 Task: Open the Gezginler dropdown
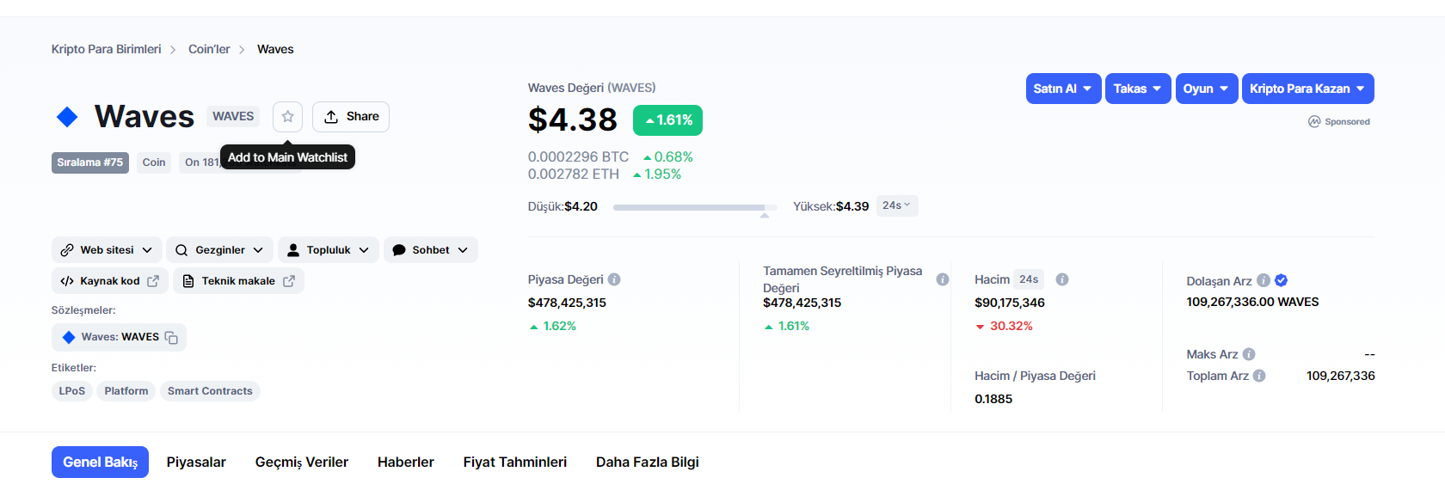click(220, 250)
